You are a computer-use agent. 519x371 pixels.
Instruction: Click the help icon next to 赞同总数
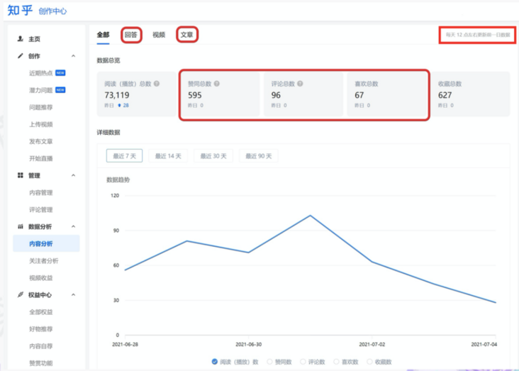(216, 84)
